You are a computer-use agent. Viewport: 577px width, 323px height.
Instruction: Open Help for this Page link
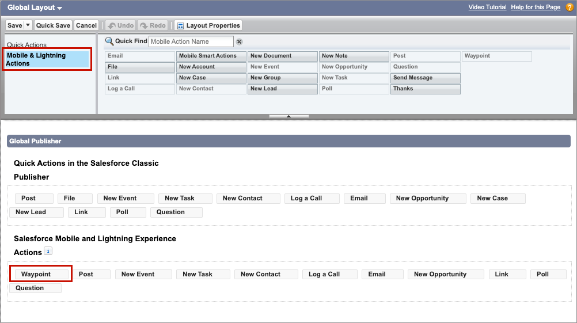pos(536,7)
